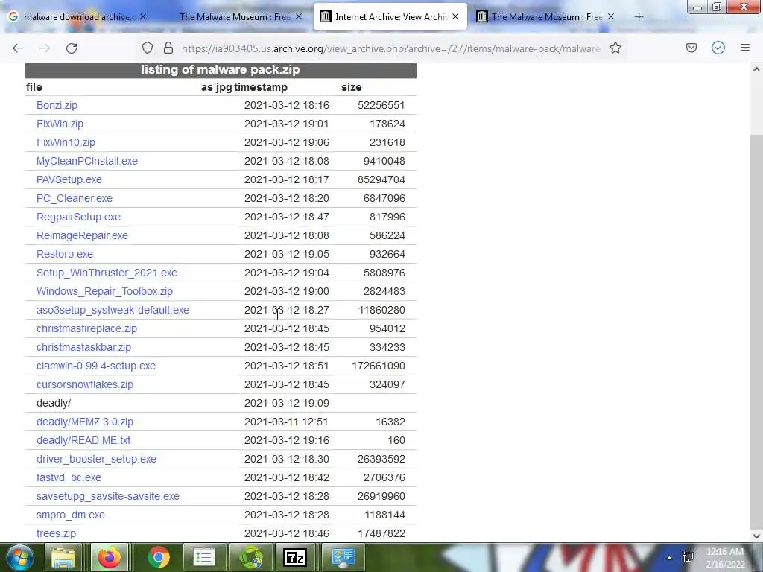Open the deadly/READ ME.txt link

coord(83,440)
